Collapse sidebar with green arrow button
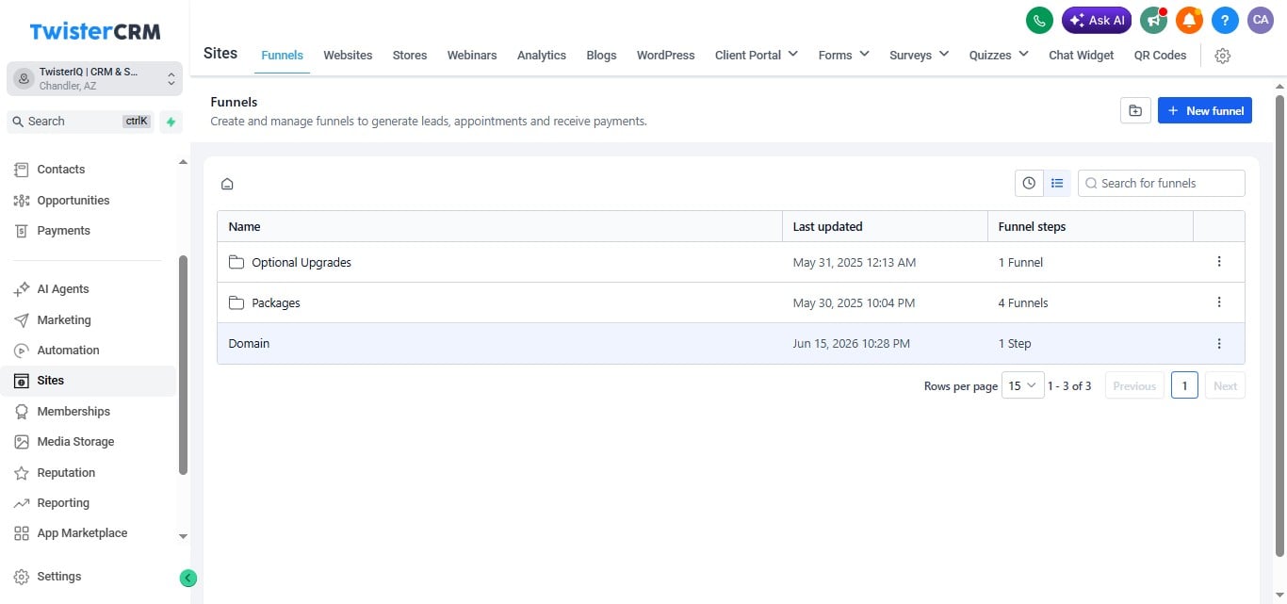Screen dimensions: 1287x604 tap(188, 579)
